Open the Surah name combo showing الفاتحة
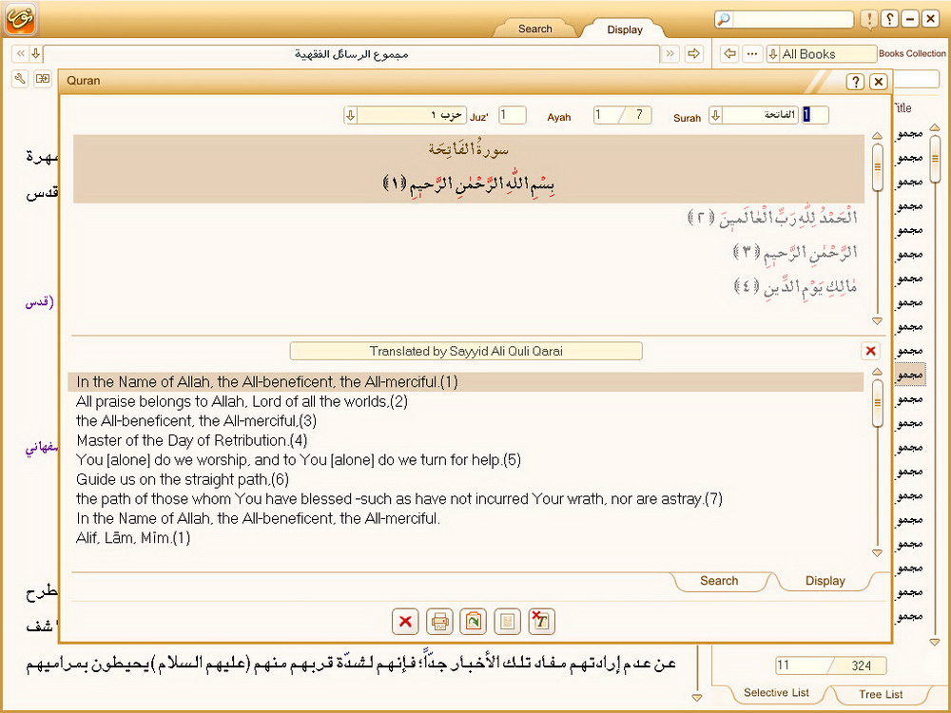The image size is (951, 713). (x=753, y=115)
